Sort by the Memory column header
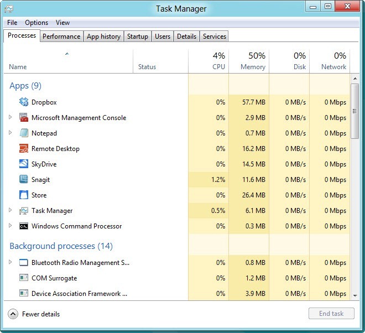365x333 pixels. click(249, 61)
